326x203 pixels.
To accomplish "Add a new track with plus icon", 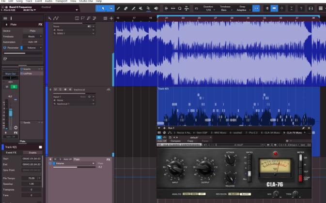I will pos(111,18).
